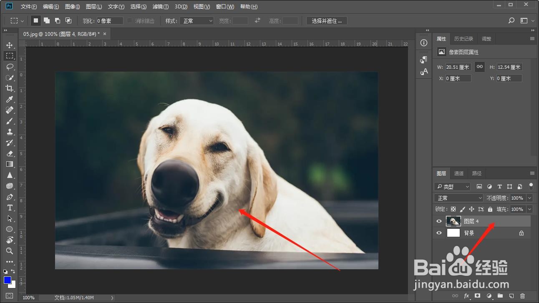Select the Sharpen tool triangle icon
The image size is (539, 303).
[10, 175]
